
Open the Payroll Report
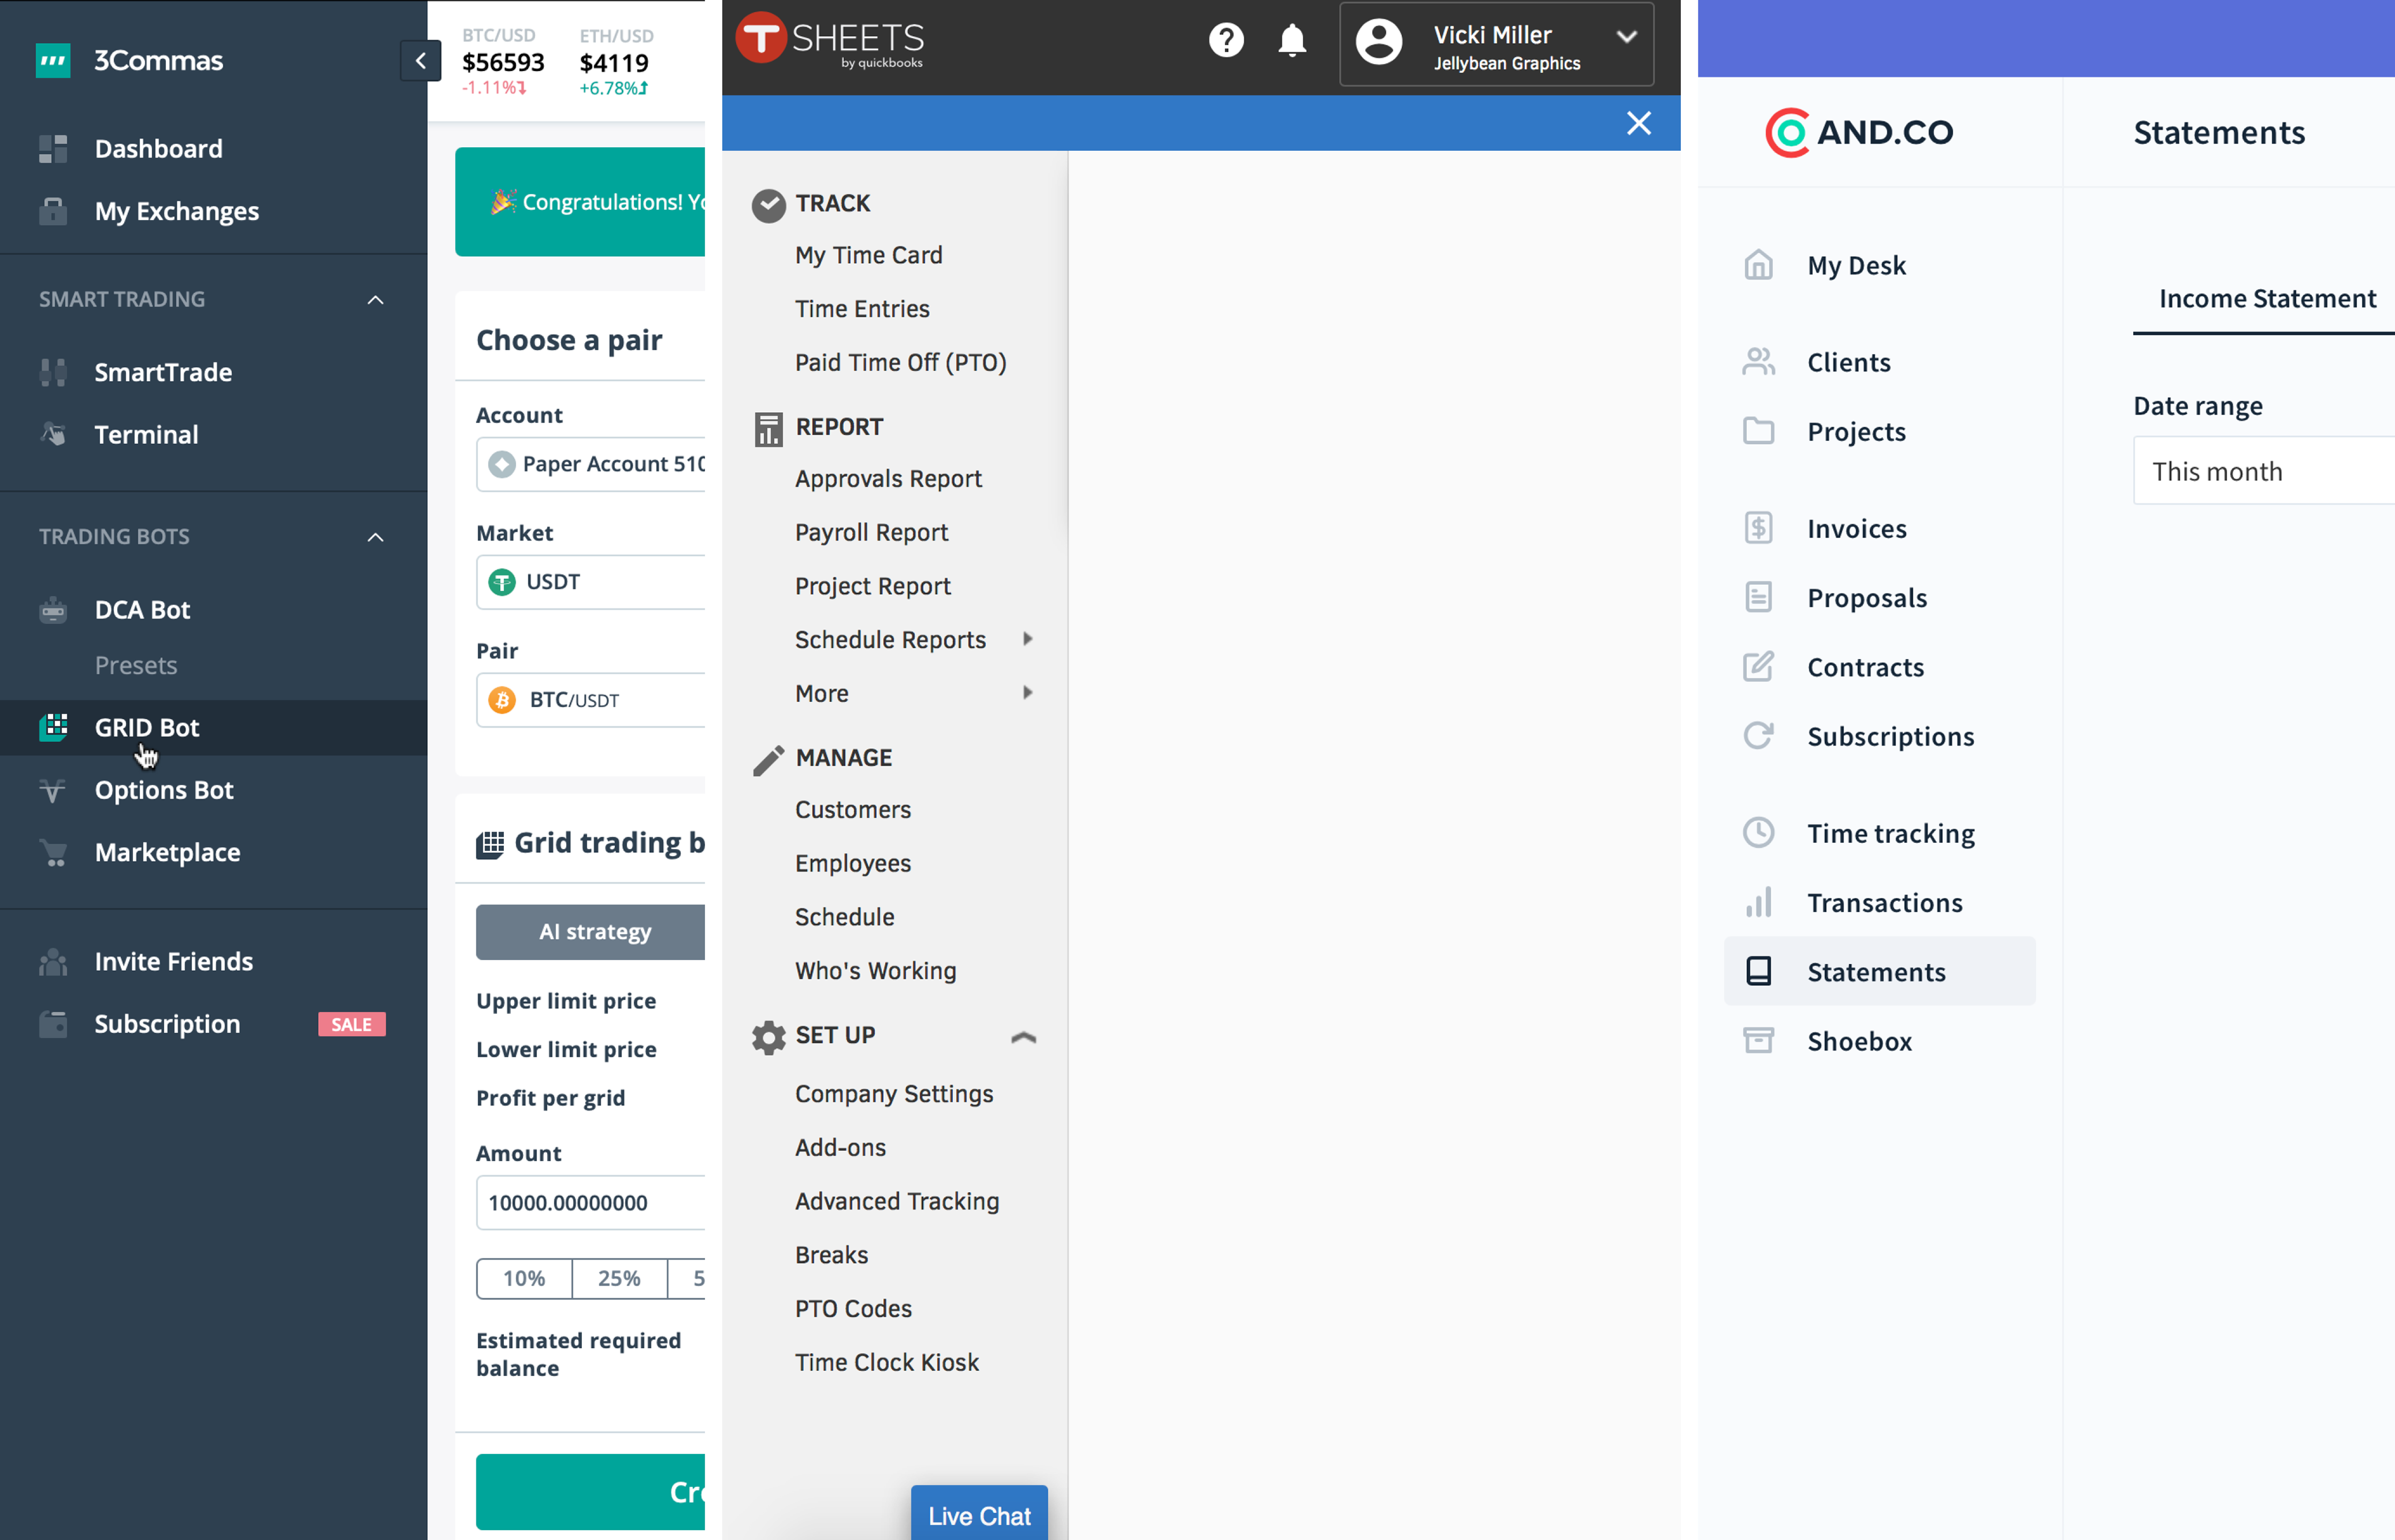tap(871, 532)
